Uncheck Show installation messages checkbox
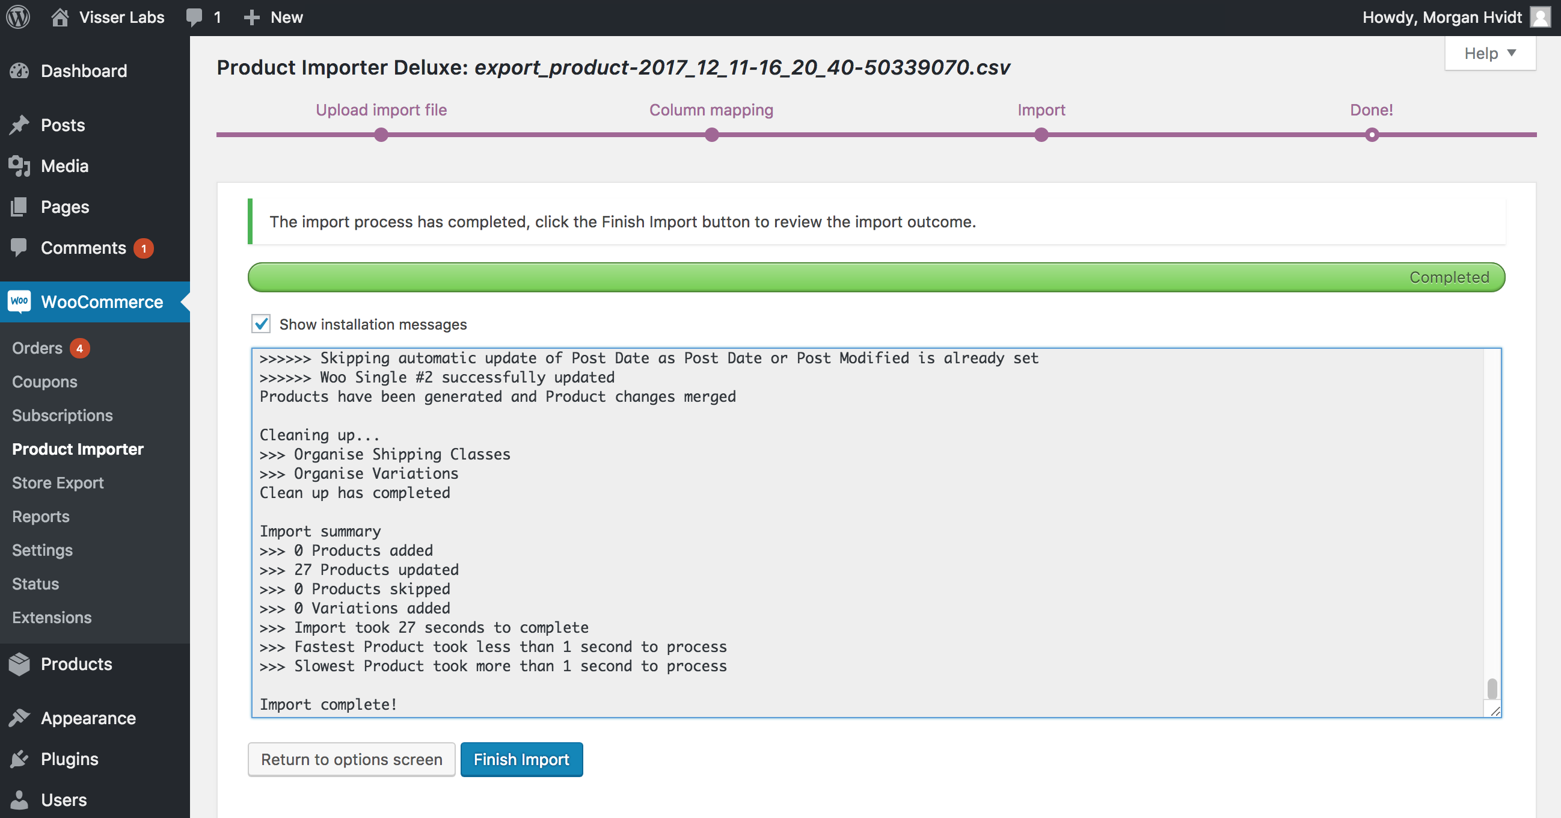Image resolution: width=1561 pixels, height=818 pixels. [261, 324]
